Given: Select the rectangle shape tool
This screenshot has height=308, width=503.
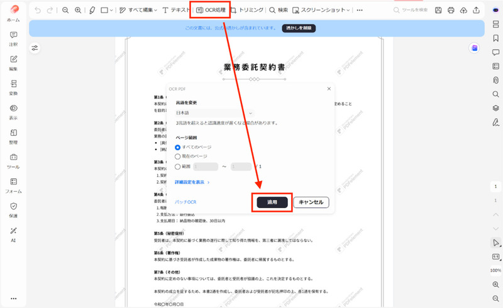Looking at the screenshot, I should coord(104,10).
